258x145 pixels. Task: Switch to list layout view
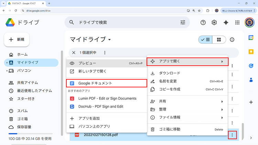pos(205,40)
